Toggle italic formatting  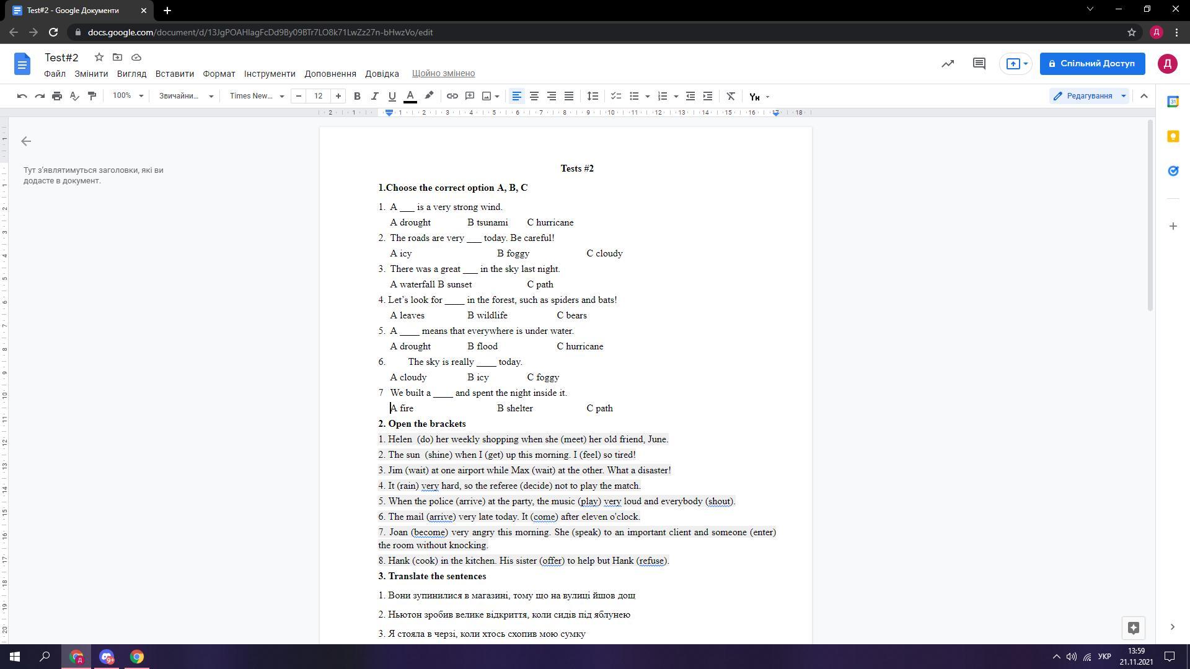tap(374, 96)
